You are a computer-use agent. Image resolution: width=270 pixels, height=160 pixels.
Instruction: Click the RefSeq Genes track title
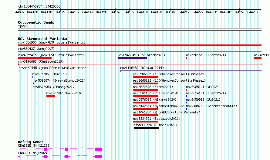31,142
